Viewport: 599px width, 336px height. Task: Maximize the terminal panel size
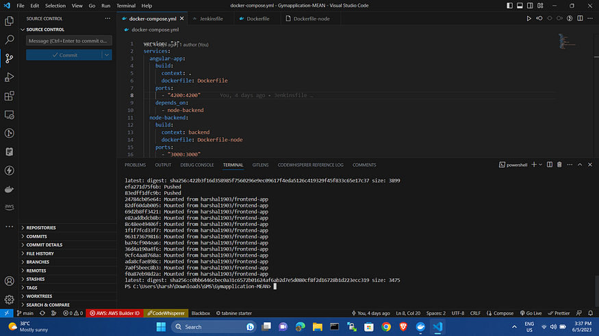(580, 165)
